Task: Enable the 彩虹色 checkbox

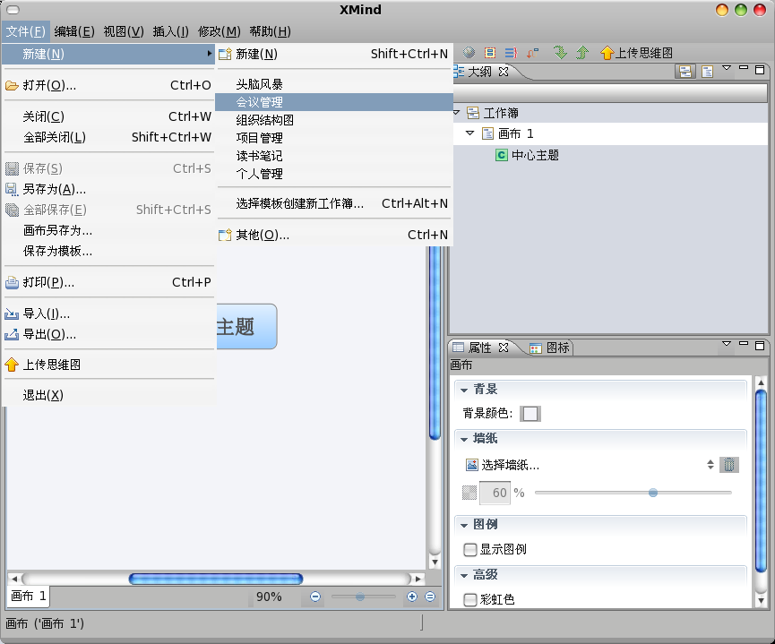Action: click(470, 599)
